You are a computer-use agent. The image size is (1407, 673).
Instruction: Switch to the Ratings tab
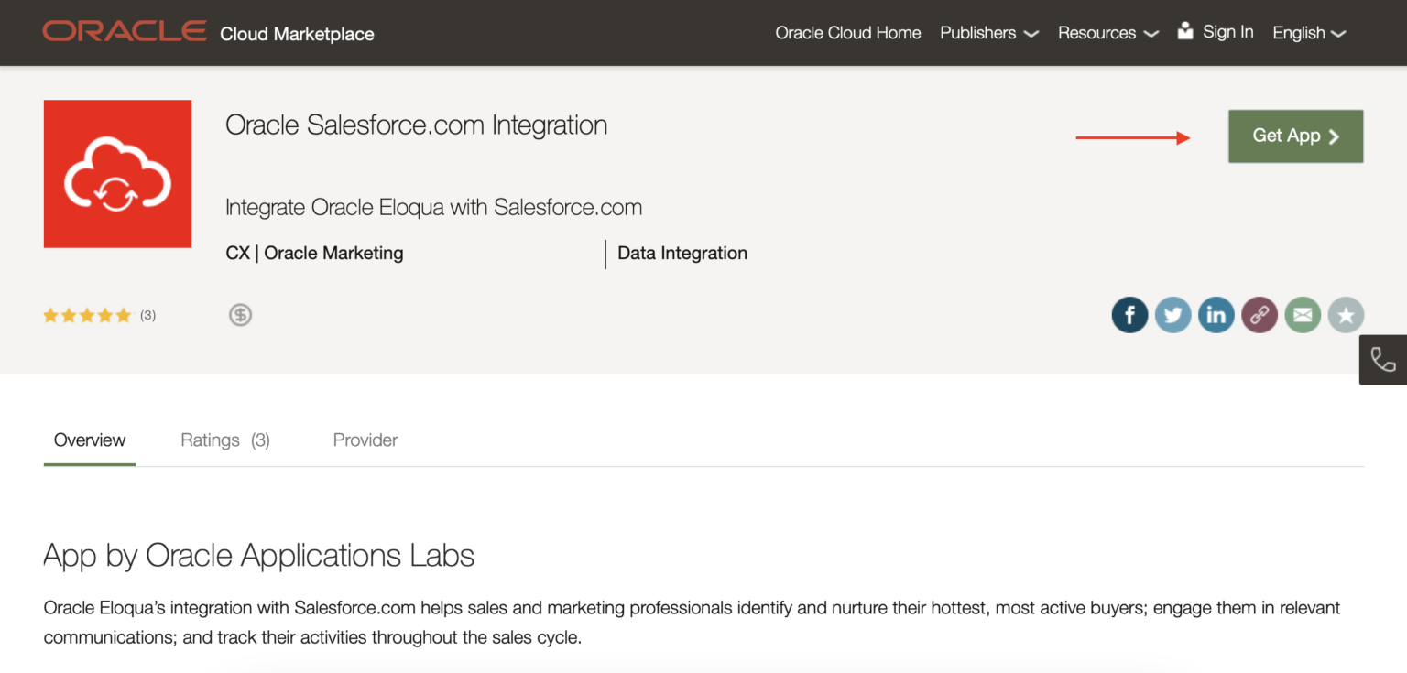point(224,440)
